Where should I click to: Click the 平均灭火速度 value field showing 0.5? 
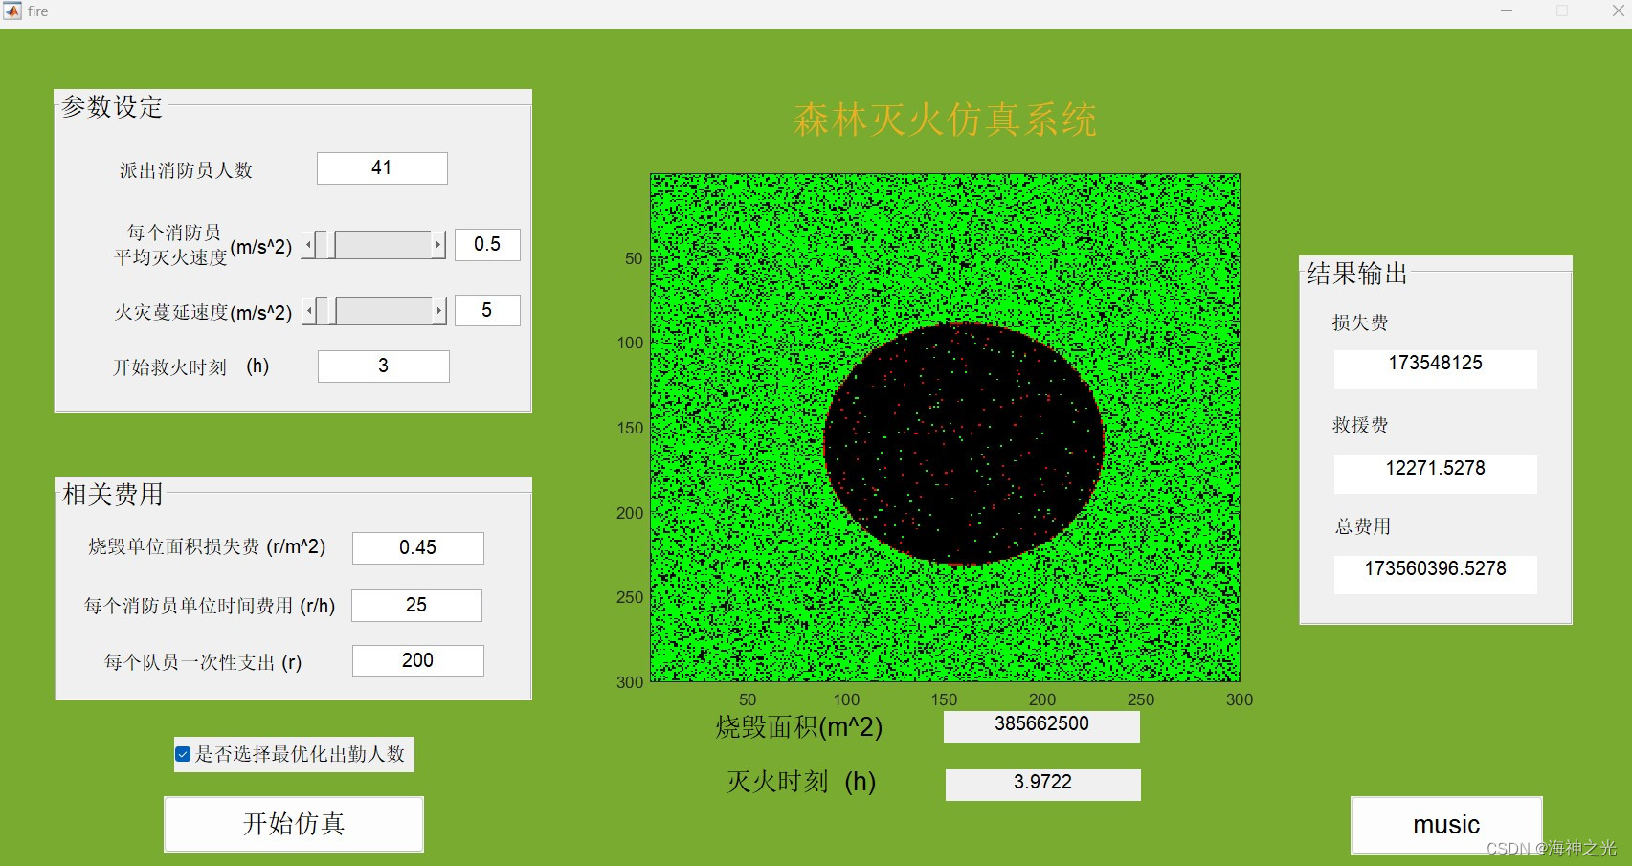pos(487,245)
